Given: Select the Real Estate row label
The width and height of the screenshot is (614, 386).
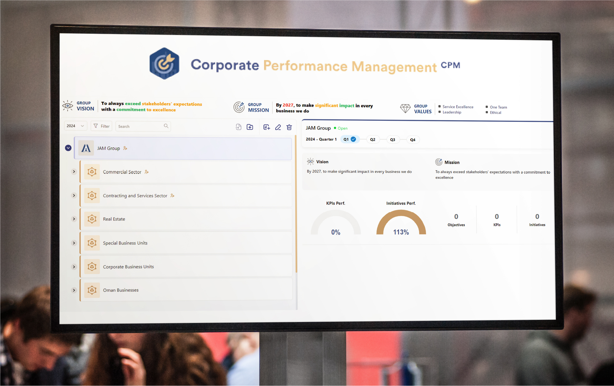Looking at the screenshot, I should pos(114,219).
